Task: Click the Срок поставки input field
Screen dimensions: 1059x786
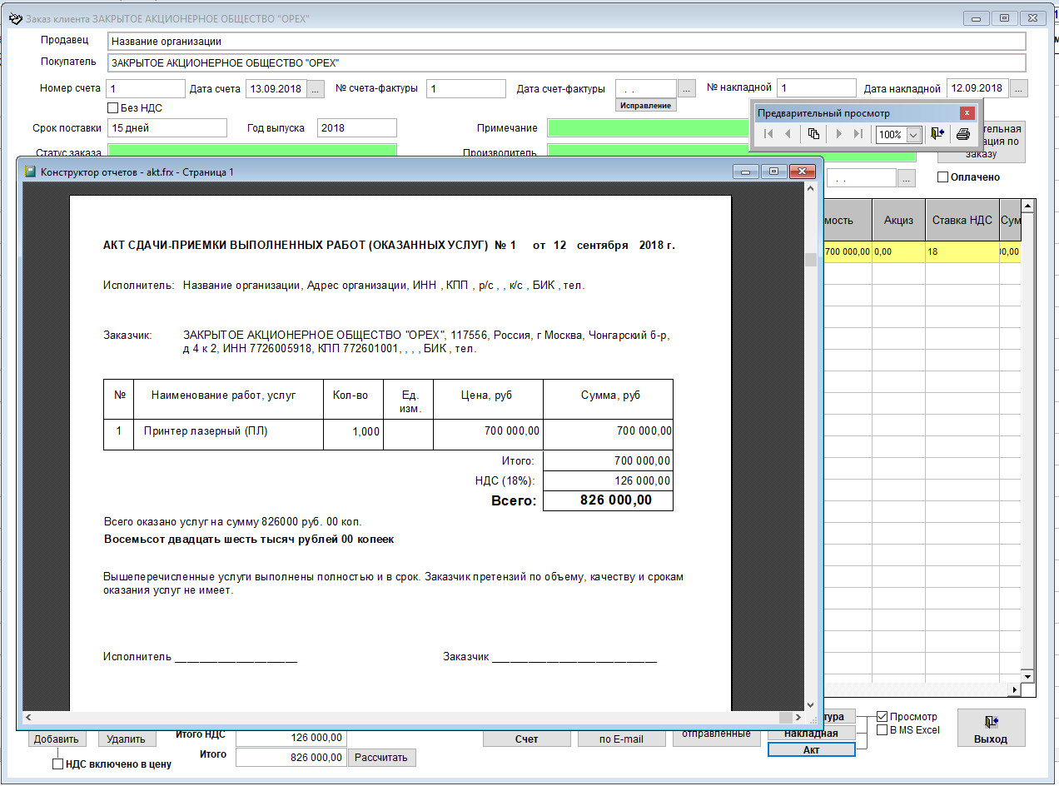Action: [167, 128]
